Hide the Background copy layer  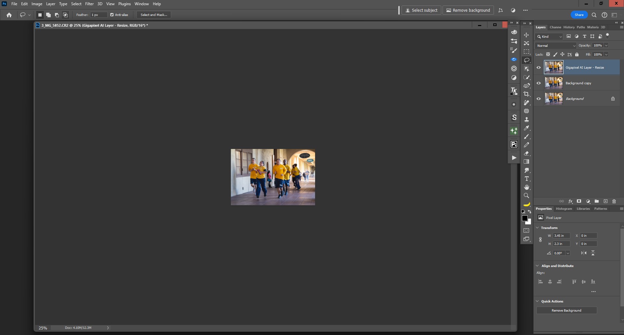[x=538, y=83]
